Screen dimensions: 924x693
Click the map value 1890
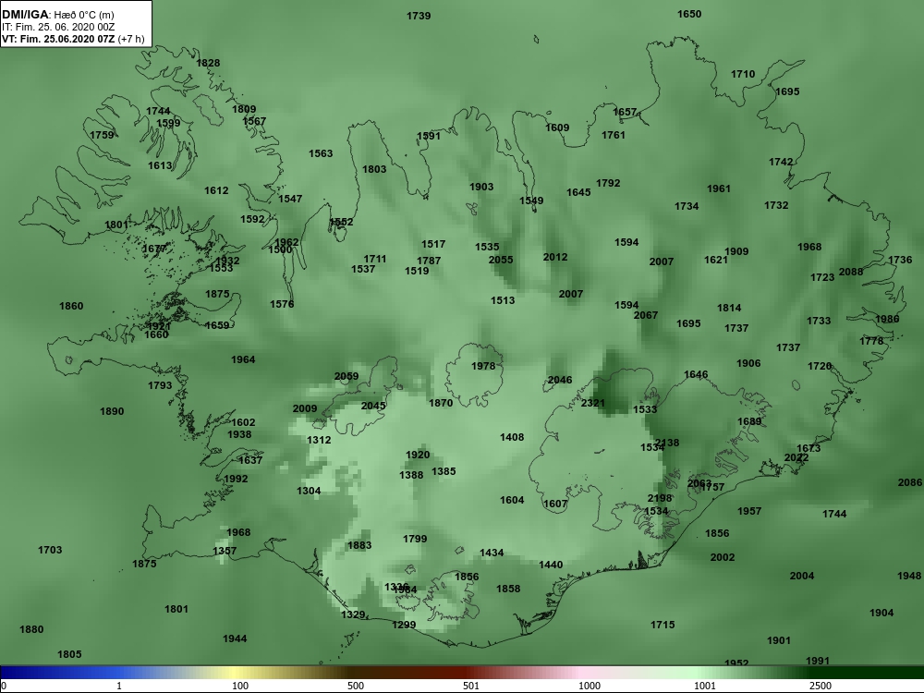pyautogui.click(x=112, y=411)
